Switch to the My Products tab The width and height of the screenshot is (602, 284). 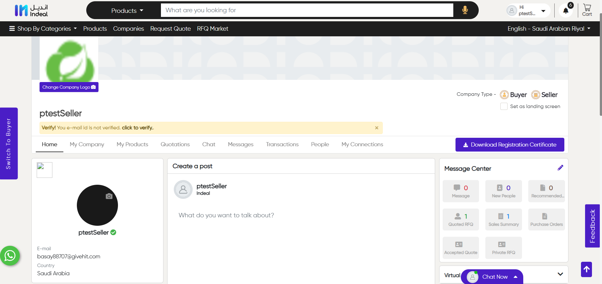click(132, 144)
